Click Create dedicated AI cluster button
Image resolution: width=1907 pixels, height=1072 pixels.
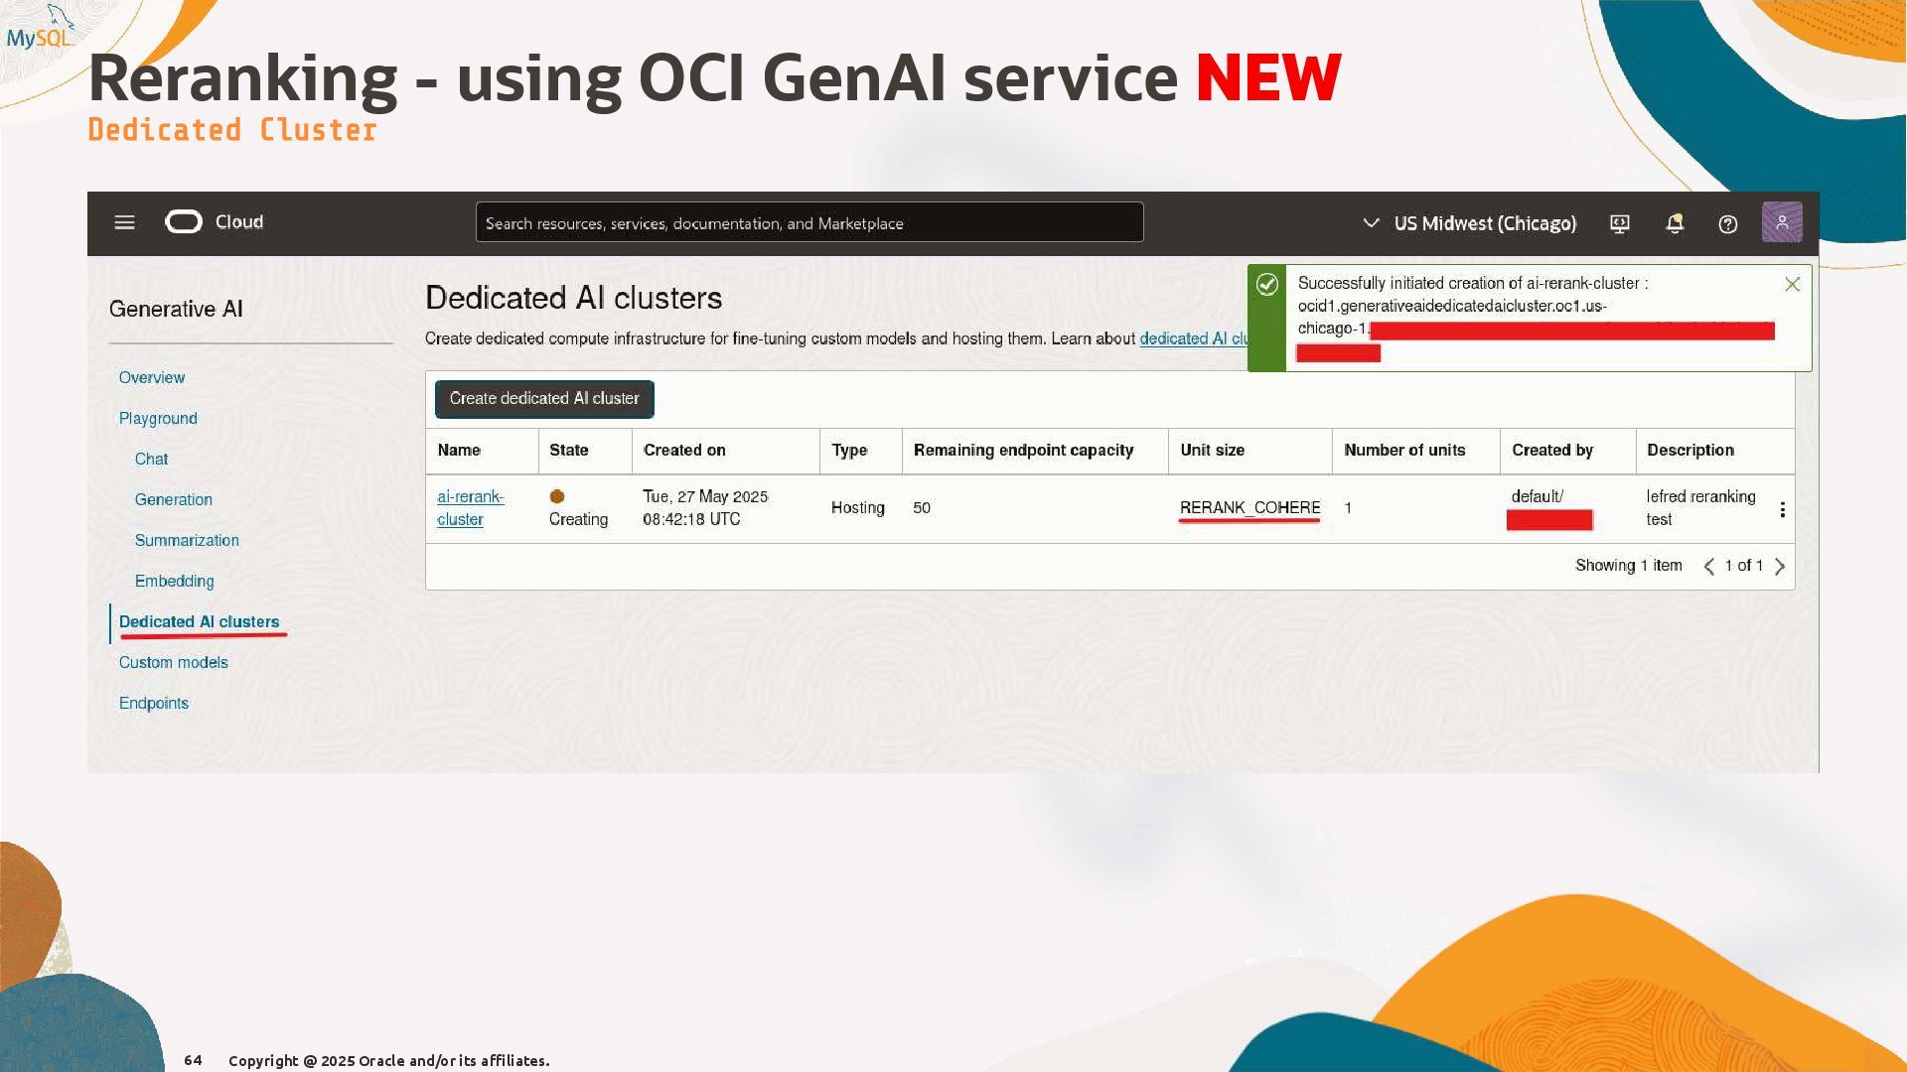pyautogui.click(x=544, y=399)
